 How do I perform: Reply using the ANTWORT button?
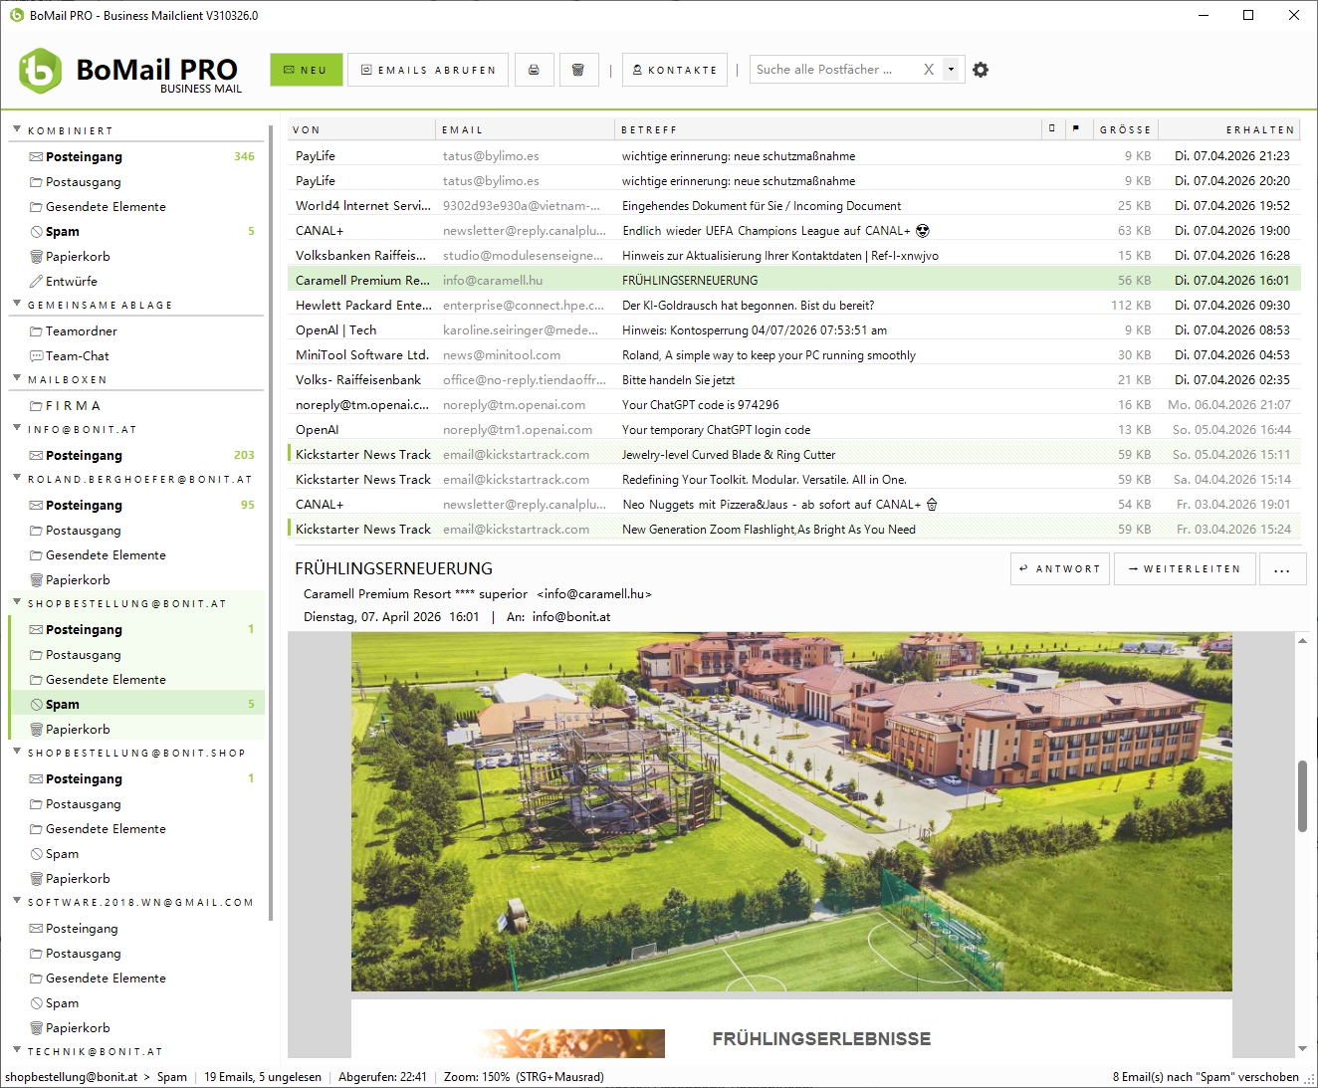(x=1059, y=568)
